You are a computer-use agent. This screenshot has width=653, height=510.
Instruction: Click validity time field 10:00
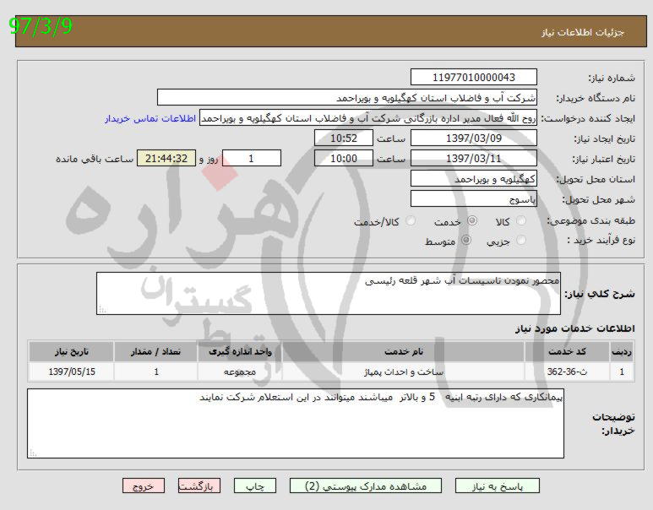pos(344,159)
